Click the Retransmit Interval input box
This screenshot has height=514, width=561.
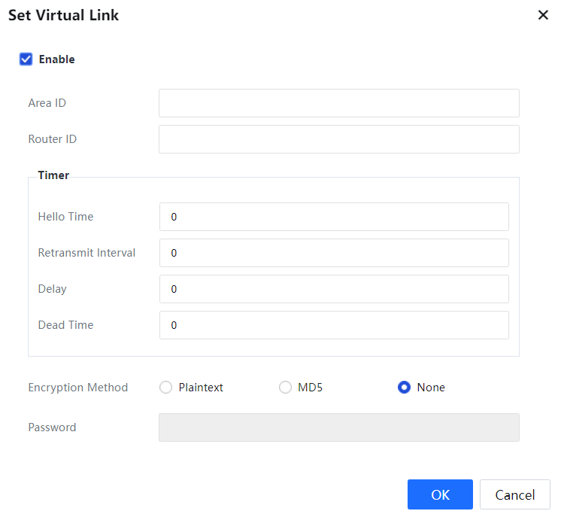pos(334,253)
